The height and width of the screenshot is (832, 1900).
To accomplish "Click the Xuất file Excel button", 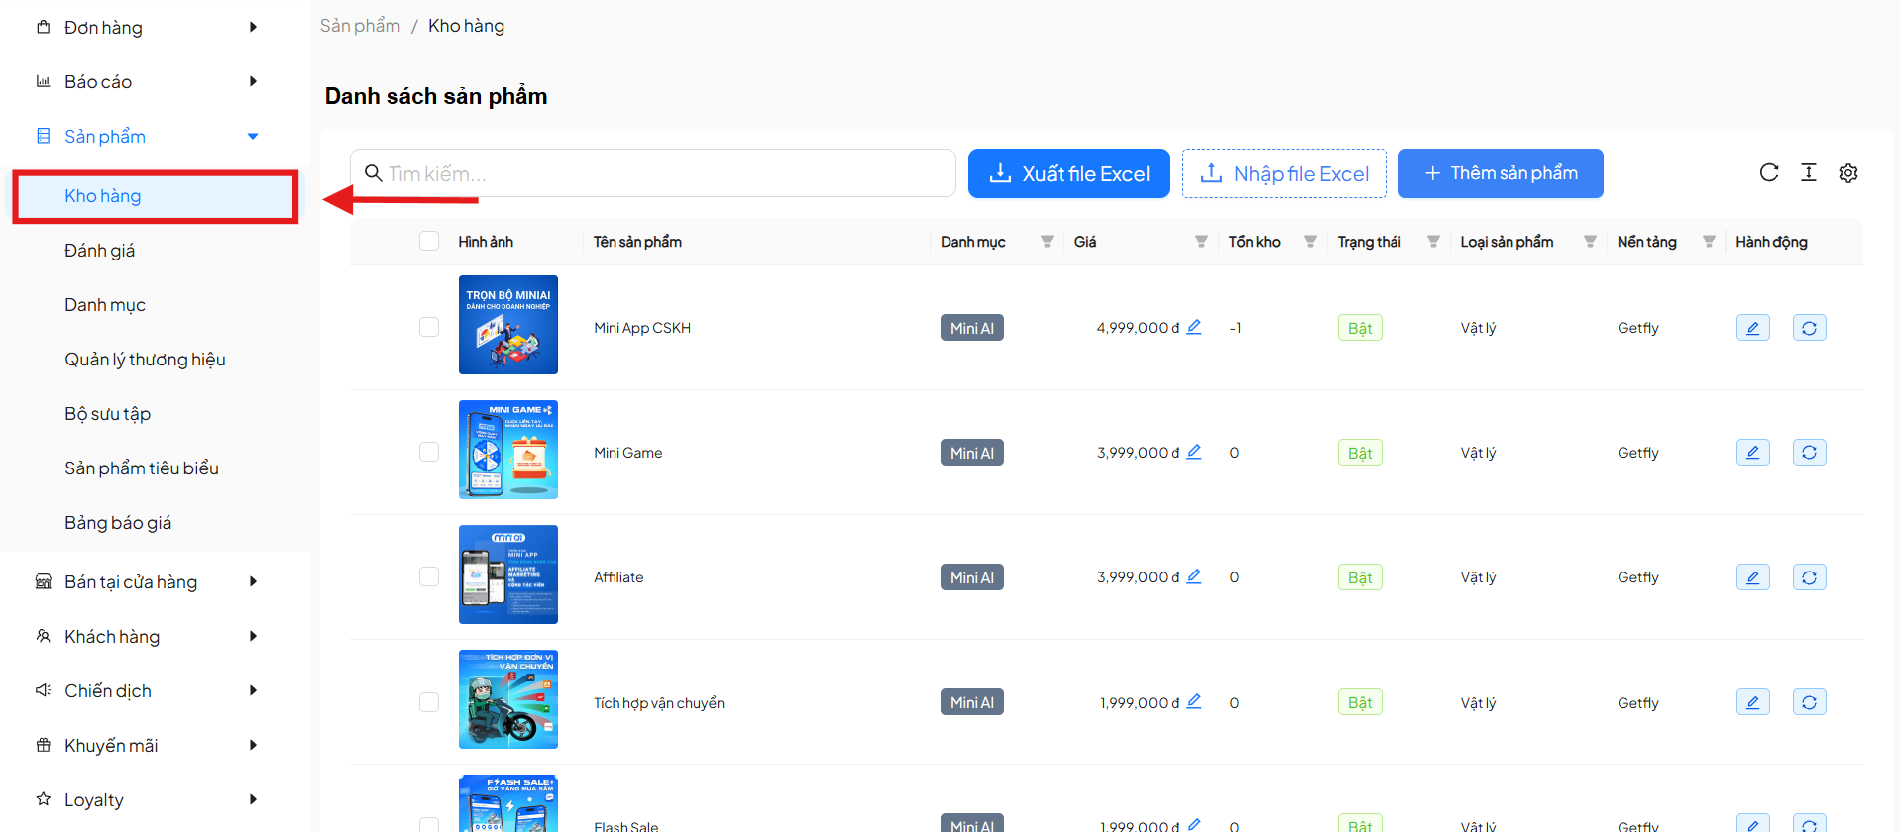I will pos(1068,173).
